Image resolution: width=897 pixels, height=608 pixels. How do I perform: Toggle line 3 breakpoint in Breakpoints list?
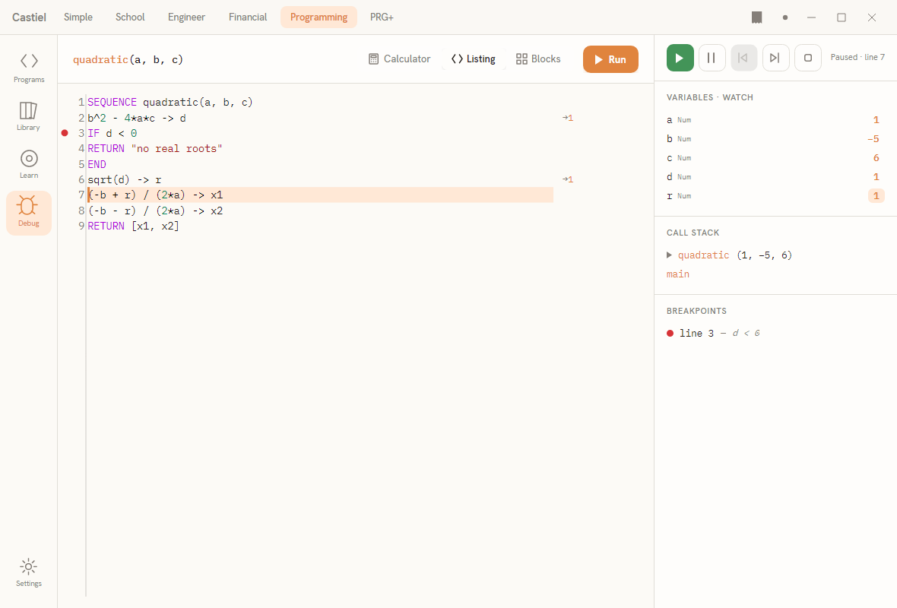click(x=670, y=334)
